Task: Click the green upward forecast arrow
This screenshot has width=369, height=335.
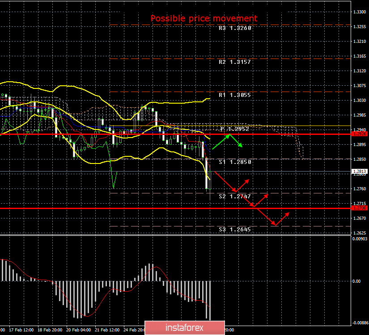Action: click(x=221, y=141)
